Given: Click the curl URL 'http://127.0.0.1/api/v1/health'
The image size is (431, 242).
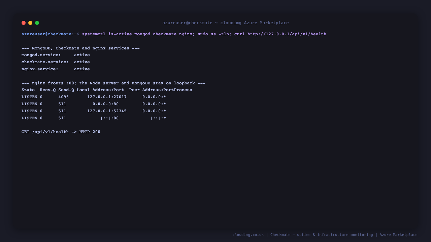Looking at the screenshot, I should (x=287, y=34).
